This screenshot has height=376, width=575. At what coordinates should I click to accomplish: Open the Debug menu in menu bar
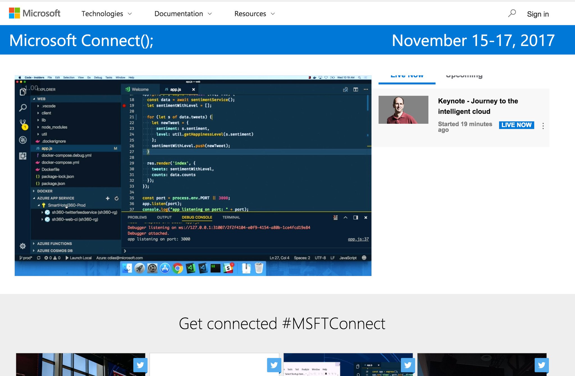coord(98,77)
